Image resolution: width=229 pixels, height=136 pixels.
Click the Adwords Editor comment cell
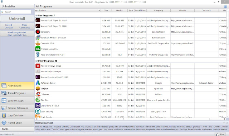[x=206, y=83]
